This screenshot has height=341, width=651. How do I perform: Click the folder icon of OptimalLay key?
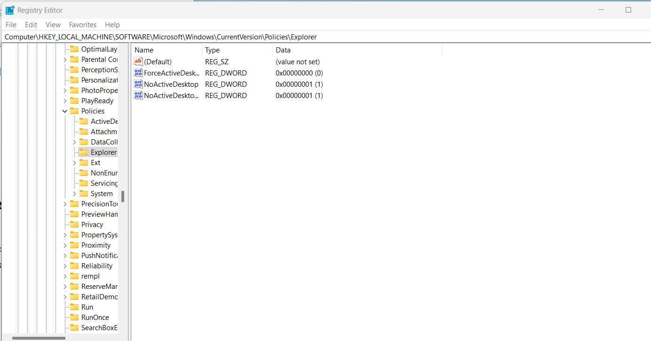(74, 49)
